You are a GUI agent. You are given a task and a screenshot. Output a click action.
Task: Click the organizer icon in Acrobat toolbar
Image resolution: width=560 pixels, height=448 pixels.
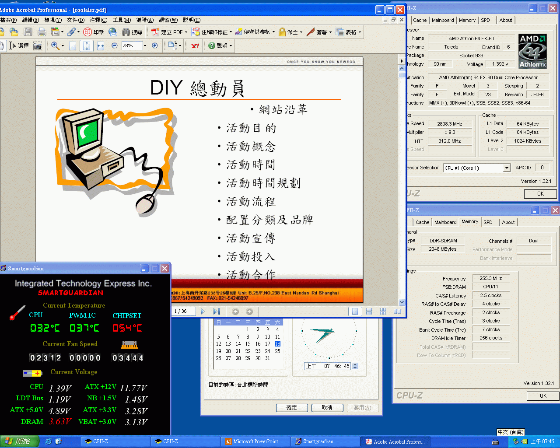pyautogui.click(x=55, y=32)
